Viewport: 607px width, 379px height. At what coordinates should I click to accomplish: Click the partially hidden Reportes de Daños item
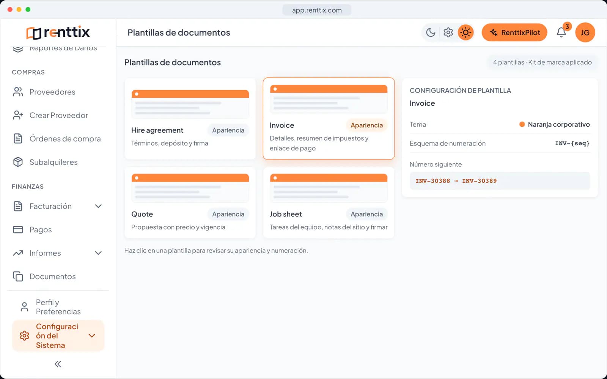tap(58, 49)
